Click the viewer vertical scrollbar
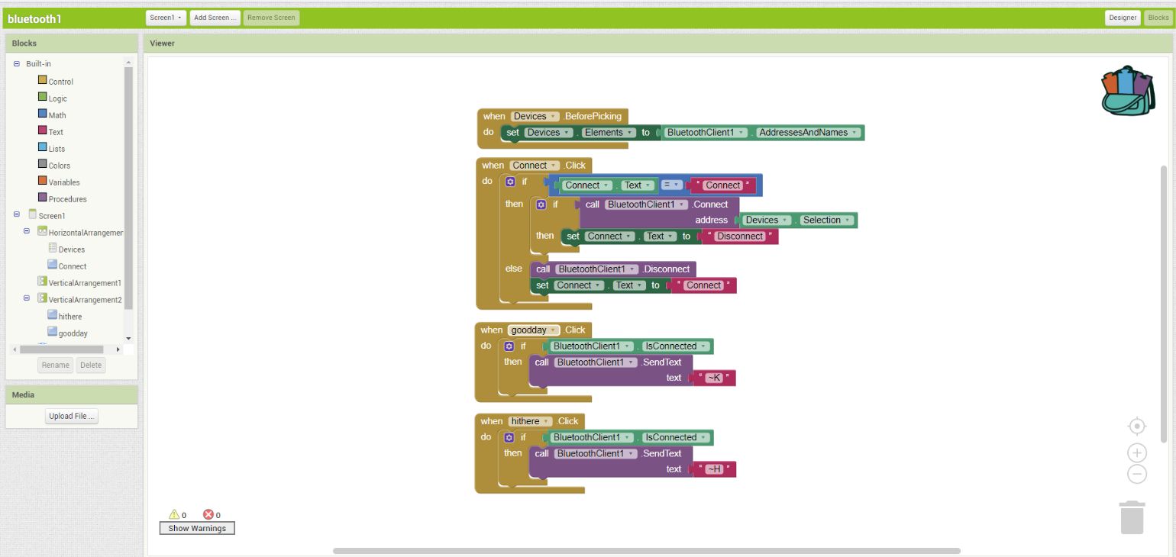 click(1164, 303)
